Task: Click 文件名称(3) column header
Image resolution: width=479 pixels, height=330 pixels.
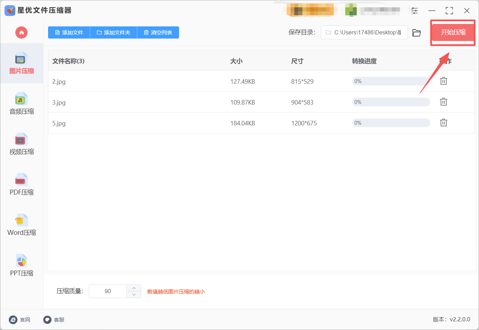Action: point(68,61)
